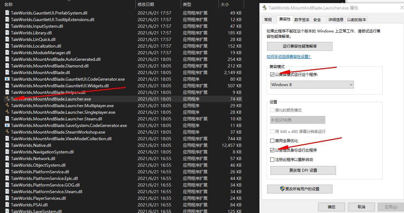Click the 2,149 KB size cell
404x213 pixels.
tap(233, 72)
